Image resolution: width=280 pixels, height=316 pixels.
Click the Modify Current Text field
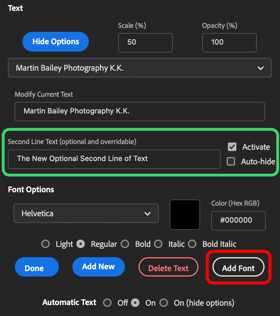pyautogui.click(x=139, y=111)
